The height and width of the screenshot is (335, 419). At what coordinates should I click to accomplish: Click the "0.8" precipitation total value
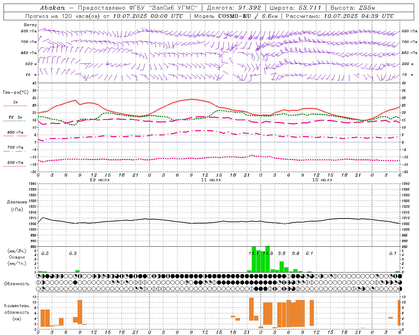pyautogui.click(x=296, y=253)
